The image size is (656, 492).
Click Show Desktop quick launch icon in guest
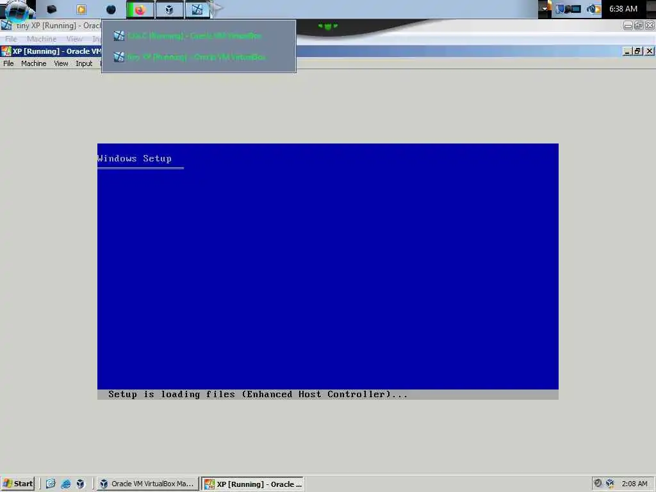51,484
